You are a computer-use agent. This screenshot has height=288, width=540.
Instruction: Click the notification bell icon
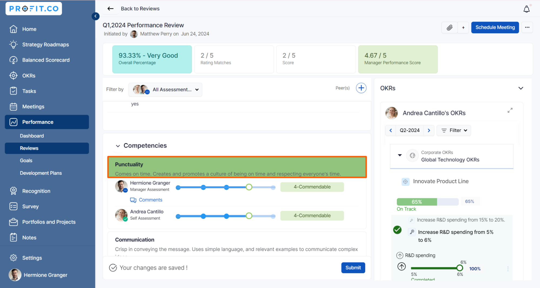tap(526, 9)
